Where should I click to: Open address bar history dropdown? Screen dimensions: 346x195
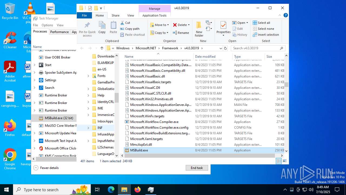click(x=221, y=48)
